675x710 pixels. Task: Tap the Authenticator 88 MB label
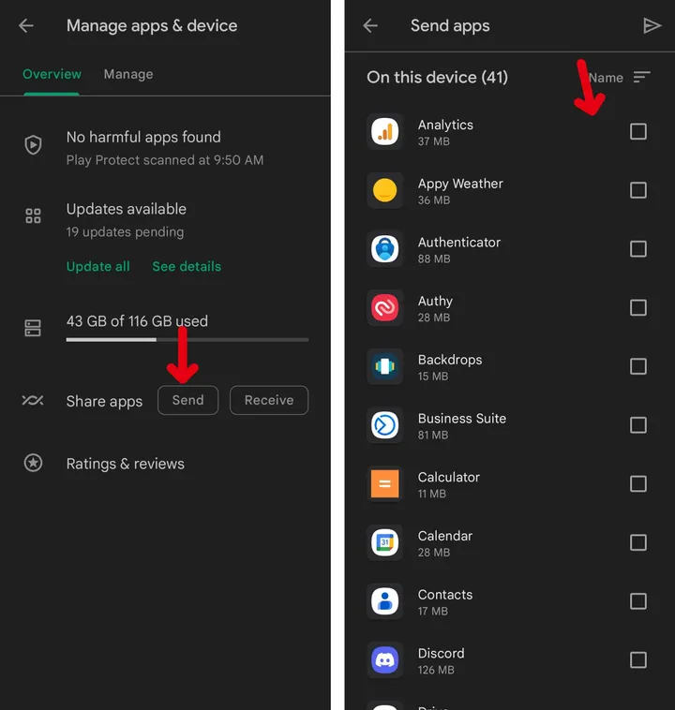434,259
